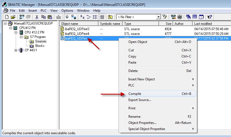Viewport: 231px width, 137px height.
Task: Open Accessible Nodes toolbar icon
Action: click(22, 17)
